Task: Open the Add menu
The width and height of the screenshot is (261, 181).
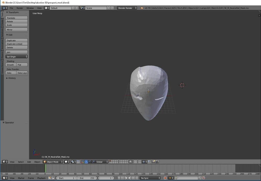Action: 29,162
